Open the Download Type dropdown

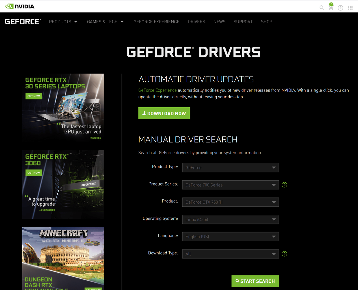[230, 254]
